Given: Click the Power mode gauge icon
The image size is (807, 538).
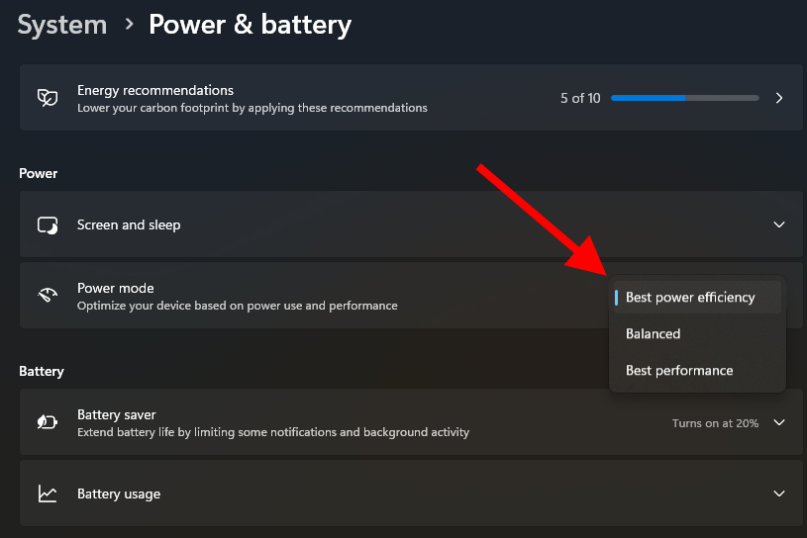Looking at the screenshot, I should [47, 296].
